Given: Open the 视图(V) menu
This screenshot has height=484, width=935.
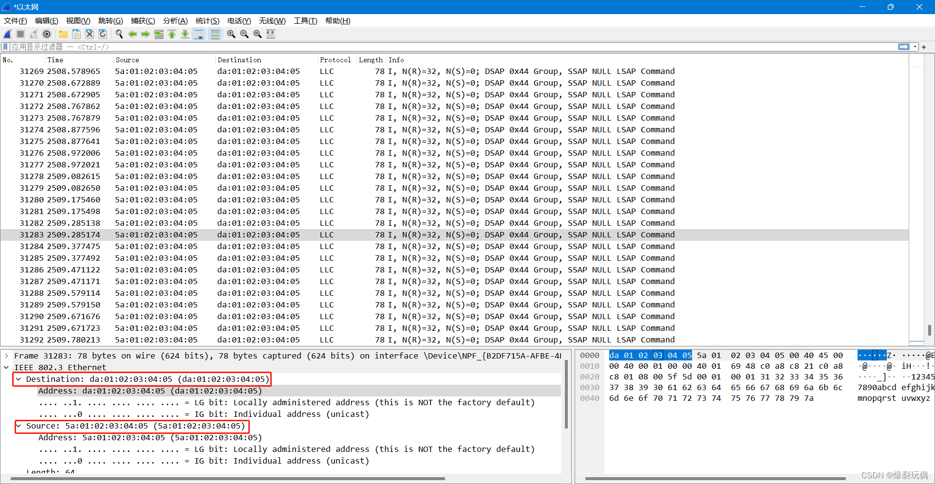Looking at the screenshot, I should 78,21.
